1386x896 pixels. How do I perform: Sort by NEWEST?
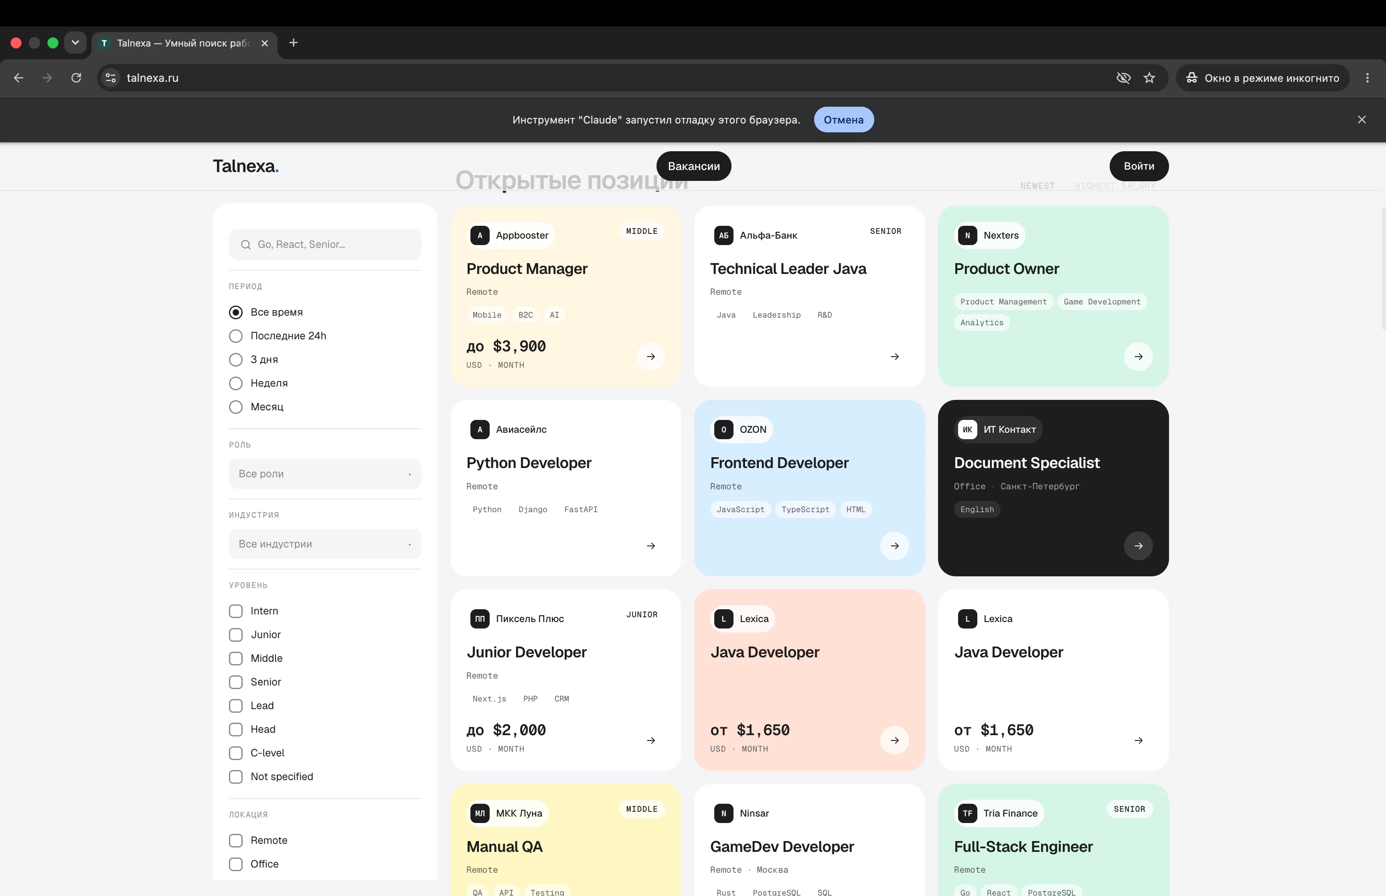(x=1037, y=186)
